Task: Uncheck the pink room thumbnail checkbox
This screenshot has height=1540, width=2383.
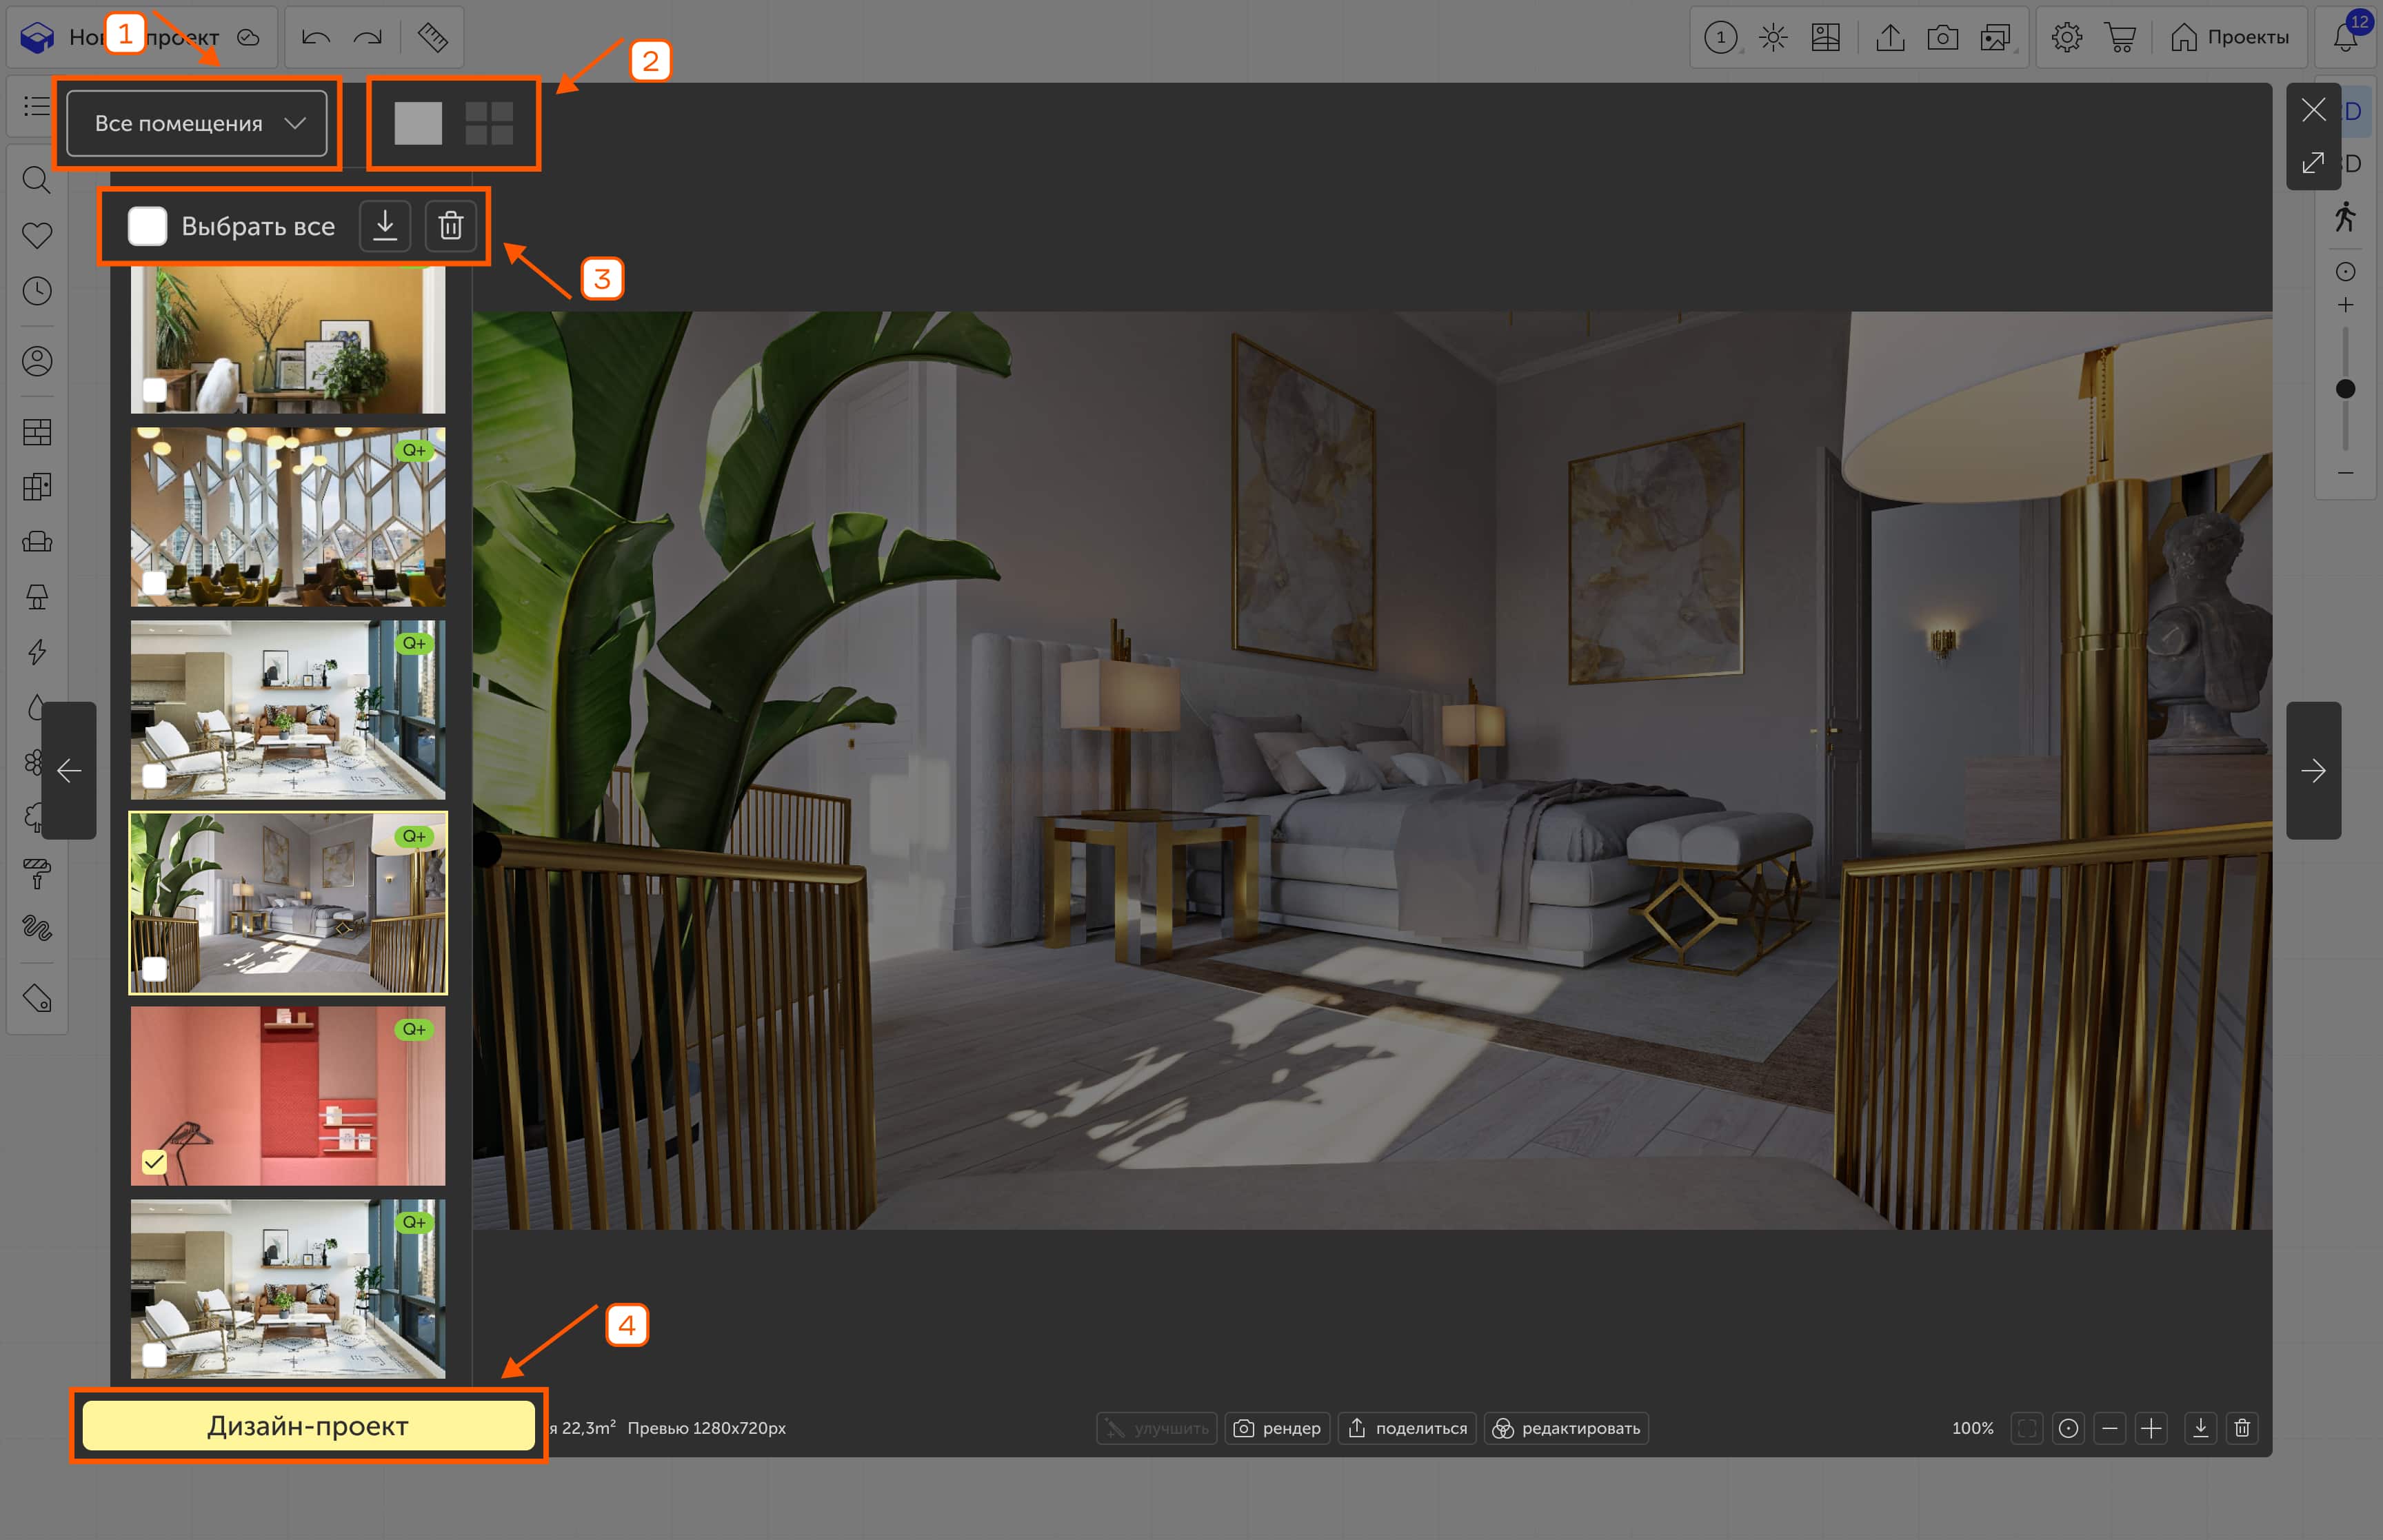Action: 154,1162
